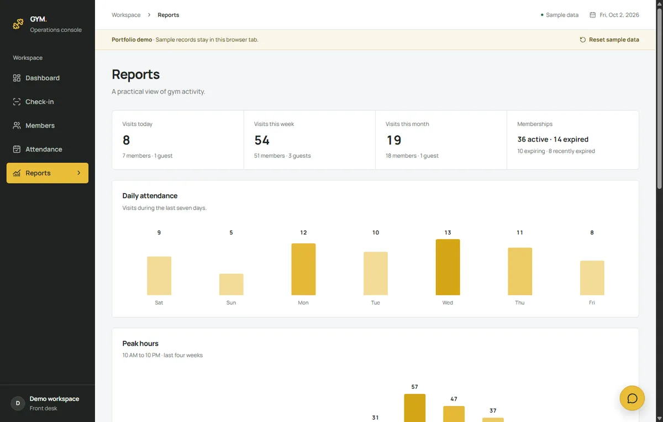The height and width of the screenshot is (422, 663).
Task: Click the chevron on the Reports item
Action: (79, 173)
